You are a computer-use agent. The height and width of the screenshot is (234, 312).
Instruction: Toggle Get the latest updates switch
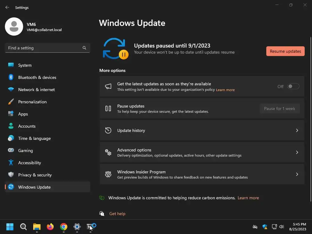click(293, 86)
